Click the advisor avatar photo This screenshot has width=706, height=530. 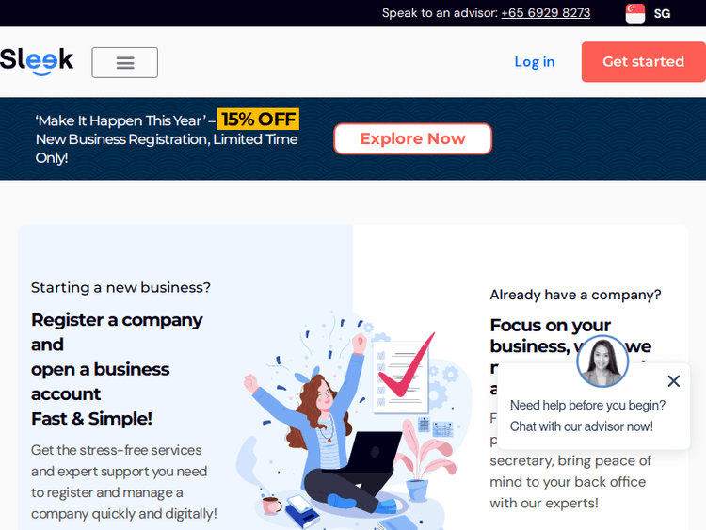pos(602,361)
